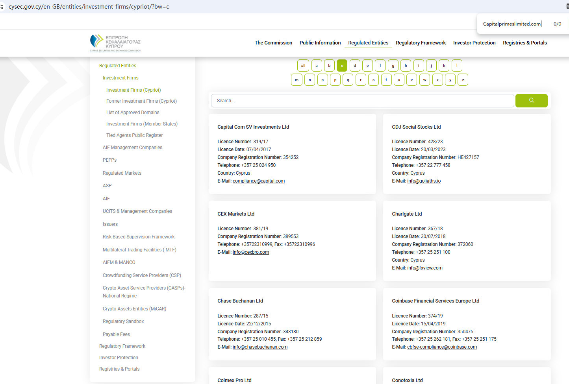Screen dimensions: 569x384
Task: Click the site info icon in address bar
Action: [x=2, y=7]
